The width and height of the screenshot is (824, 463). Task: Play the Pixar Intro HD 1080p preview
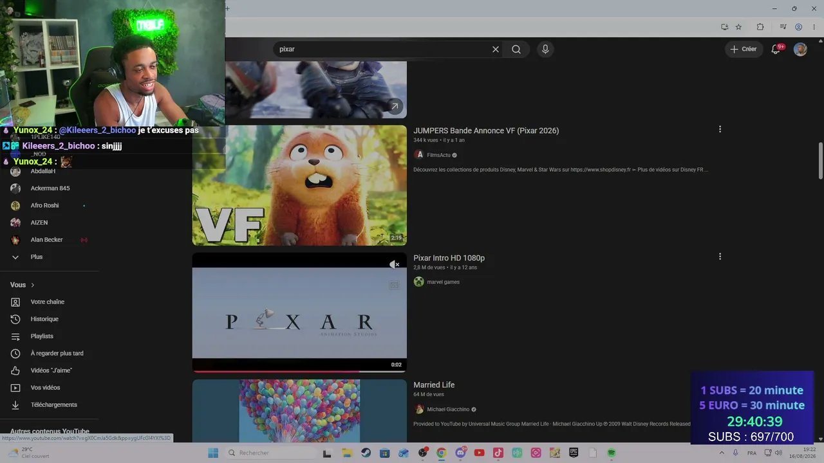tap(299, 313)
